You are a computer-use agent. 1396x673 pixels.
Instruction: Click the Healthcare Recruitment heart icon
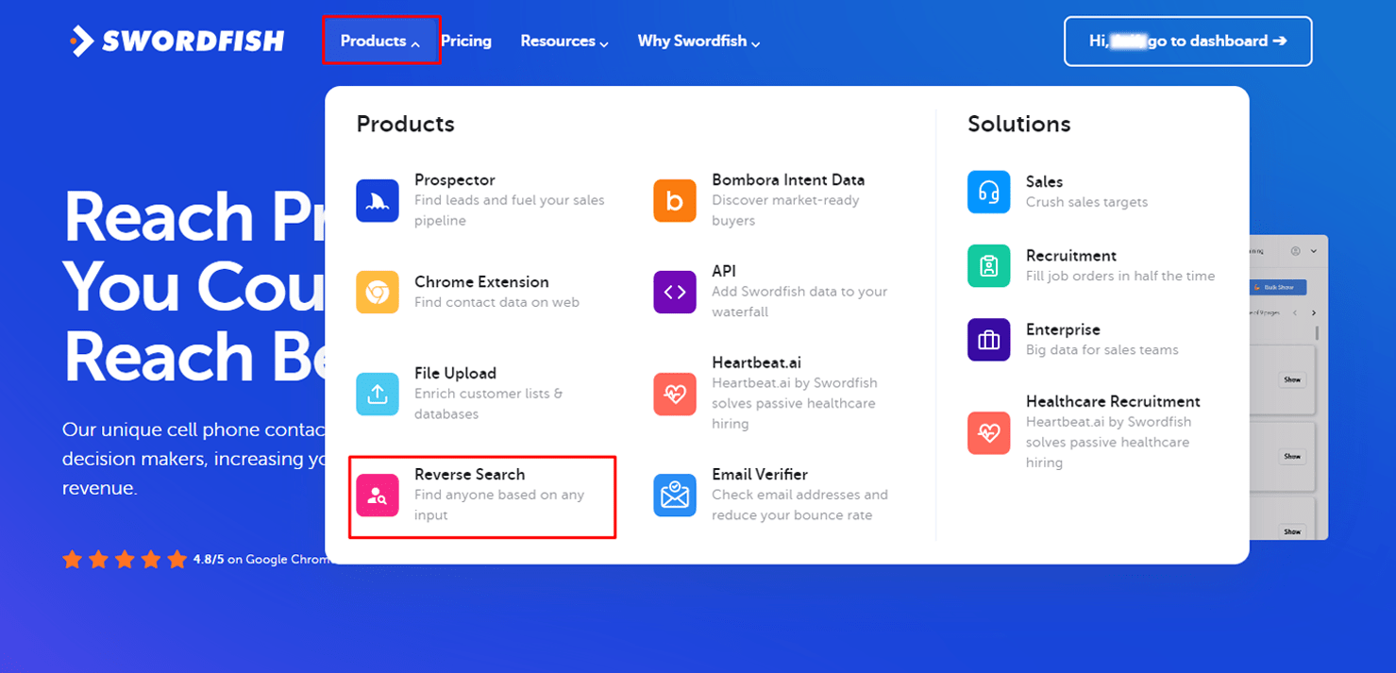point(988,433)
